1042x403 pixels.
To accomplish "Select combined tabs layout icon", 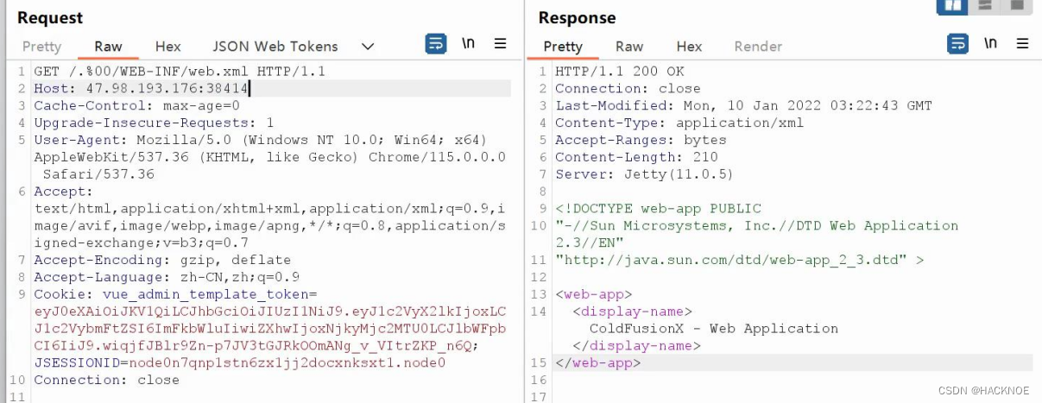I will coord(1016,5).
